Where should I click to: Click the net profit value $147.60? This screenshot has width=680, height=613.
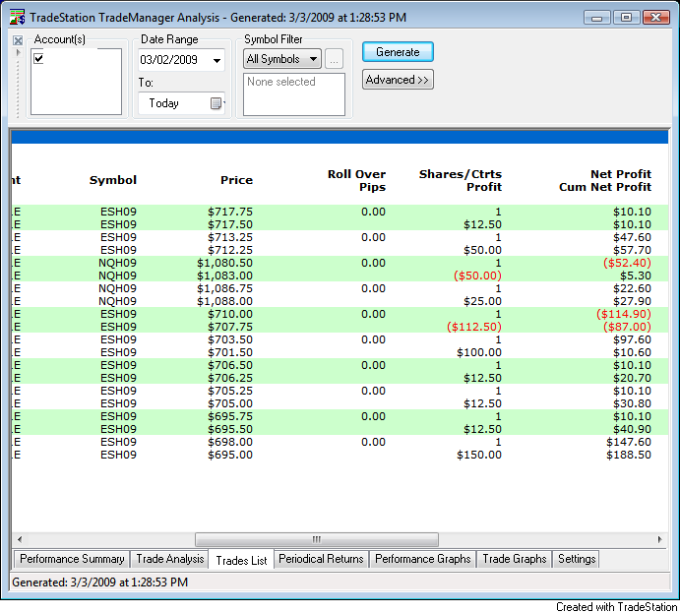[629, 442]
